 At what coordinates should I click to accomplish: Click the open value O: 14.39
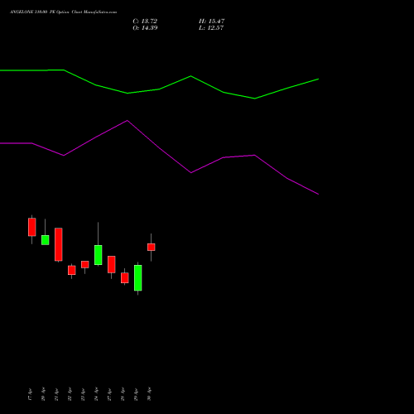[x=145, y=28]
